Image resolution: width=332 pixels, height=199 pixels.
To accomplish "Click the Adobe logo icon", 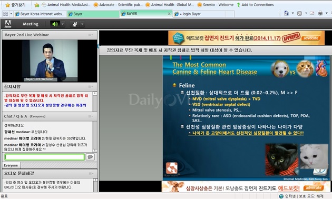I will point(8,24).
